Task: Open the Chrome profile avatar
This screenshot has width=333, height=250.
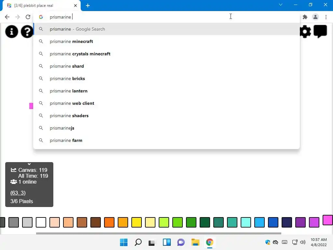Action: pyautogui.click(x=315, y=17)
